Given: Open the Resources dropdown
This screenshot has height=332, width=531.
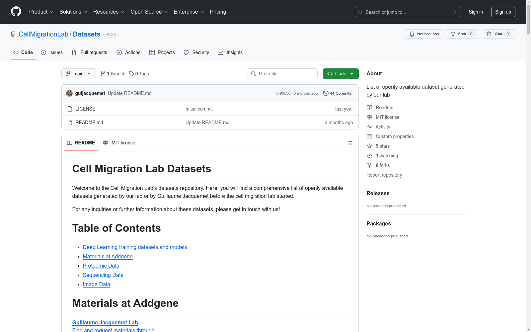Looking at the screenshot, I should [x=109, y=12].
